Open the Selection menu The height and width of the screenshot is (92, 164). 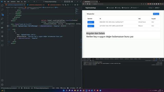(13, 2)
